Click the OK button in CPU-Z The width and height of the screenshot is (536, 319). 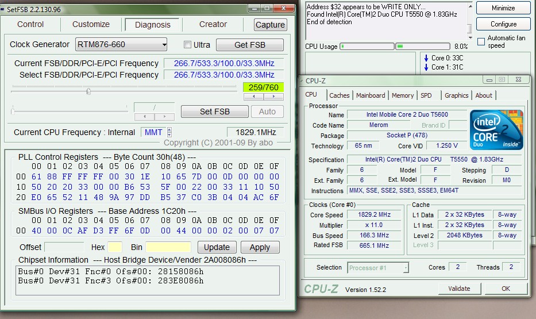point(506,289)
